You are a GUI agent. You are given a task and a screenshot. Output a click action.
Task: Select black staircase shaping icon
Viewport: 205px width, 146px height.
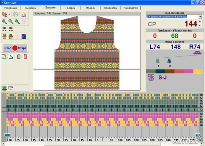(x=11, y=57)
